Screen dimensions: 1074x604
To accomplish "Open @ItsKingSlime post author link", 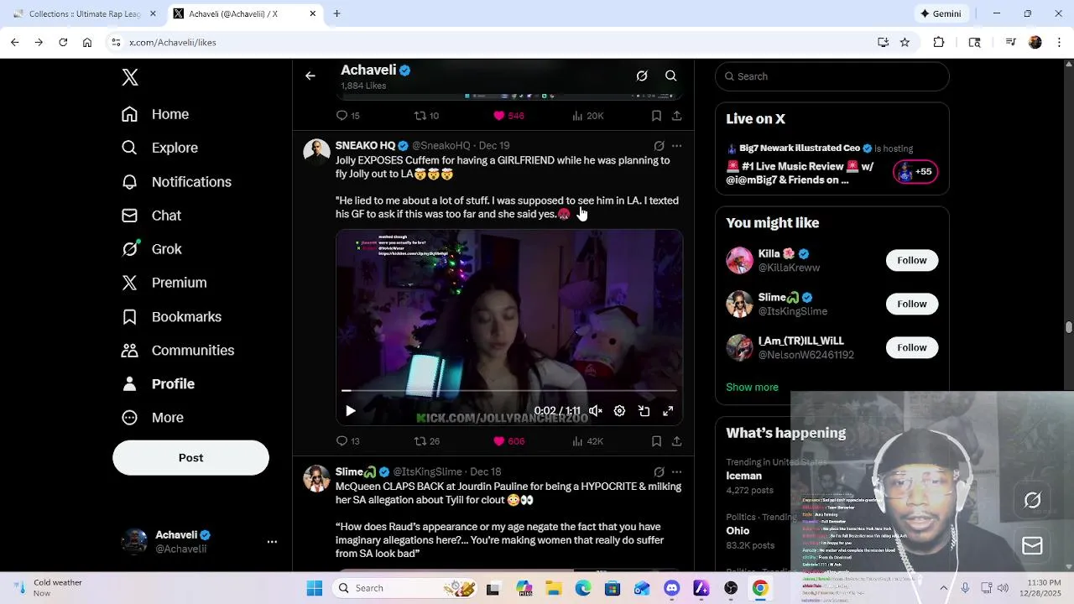I will click(427, 472).
